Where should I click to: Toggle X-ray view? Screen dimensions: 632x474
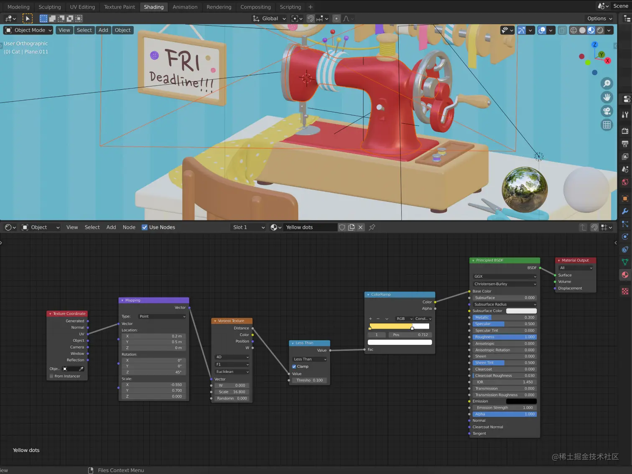pyautogui.click(x=562, y=30)
